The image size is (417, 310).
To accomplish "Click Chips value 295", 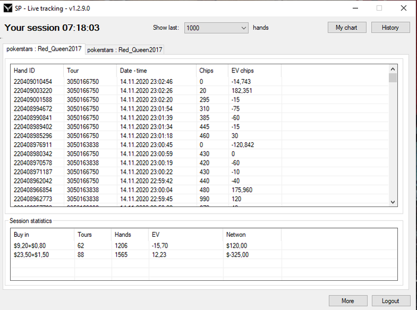I will 204,99.
